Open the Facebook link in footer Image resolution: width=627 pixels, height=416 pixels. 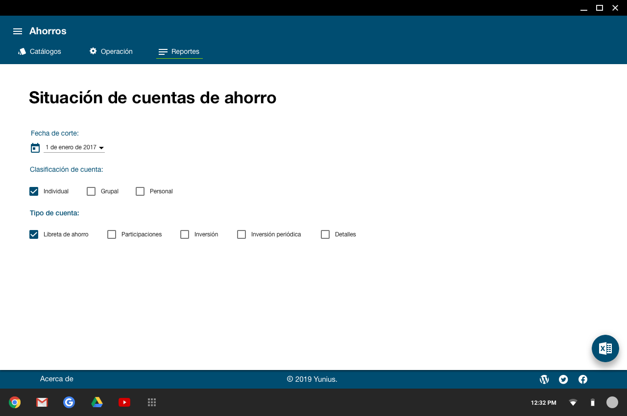coord(583,379)
